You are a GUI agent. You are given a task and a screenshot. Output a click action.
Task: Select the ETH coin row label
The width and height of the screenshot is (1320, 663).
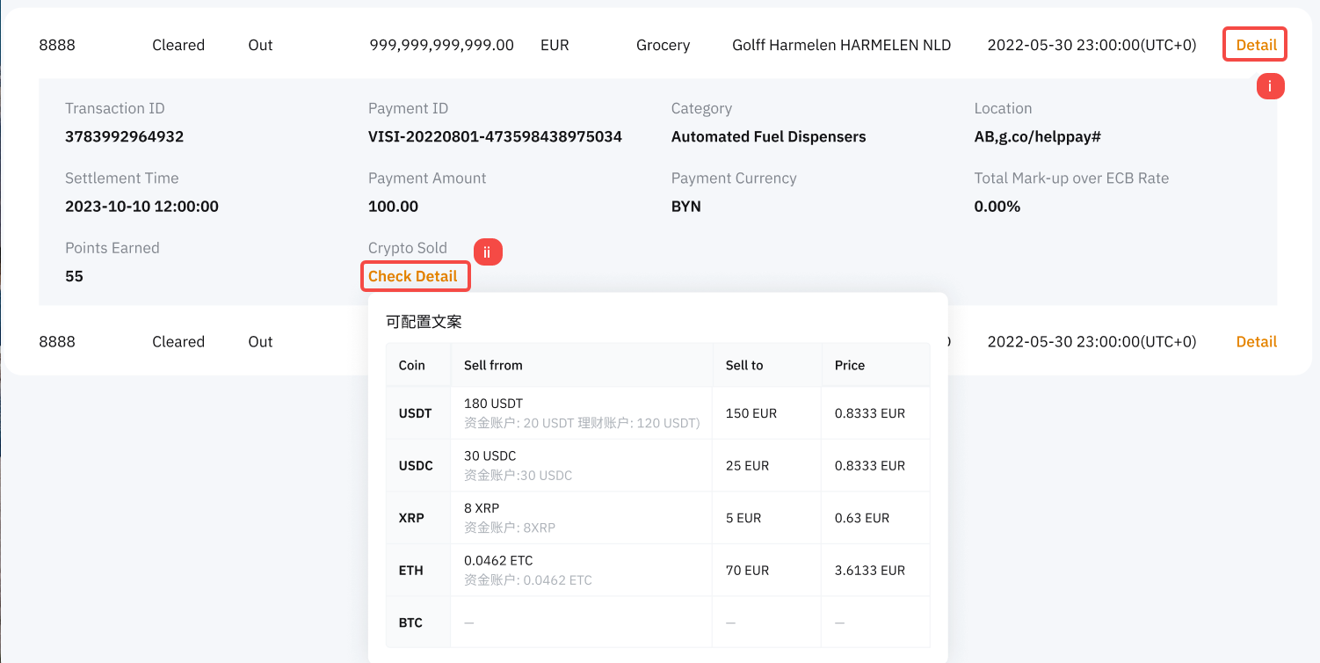coord(410,571)
